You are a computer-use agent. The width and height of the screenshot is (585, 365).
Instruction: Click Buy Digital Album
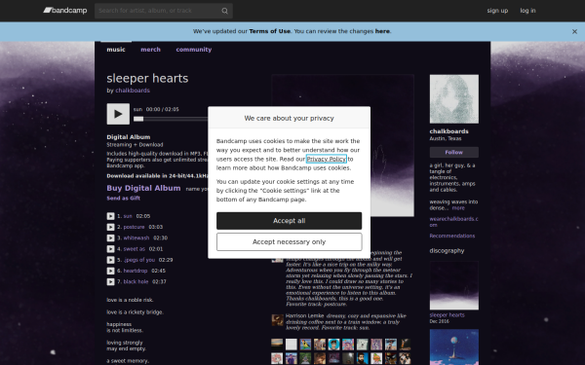pyautogui.click(x=143, y=188)
